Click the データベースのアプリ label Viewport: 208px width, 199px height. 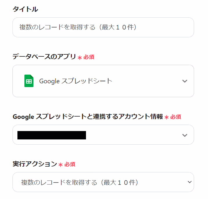(x=44, y=56)
